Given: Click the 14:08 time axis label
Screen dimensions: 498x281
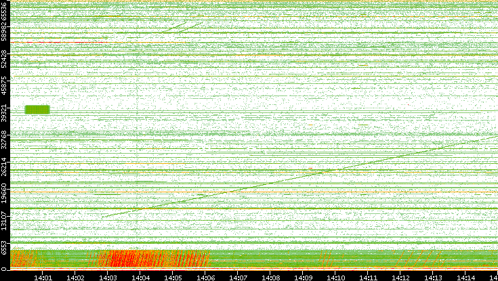Looking at the screenshot, I should 270,278.
